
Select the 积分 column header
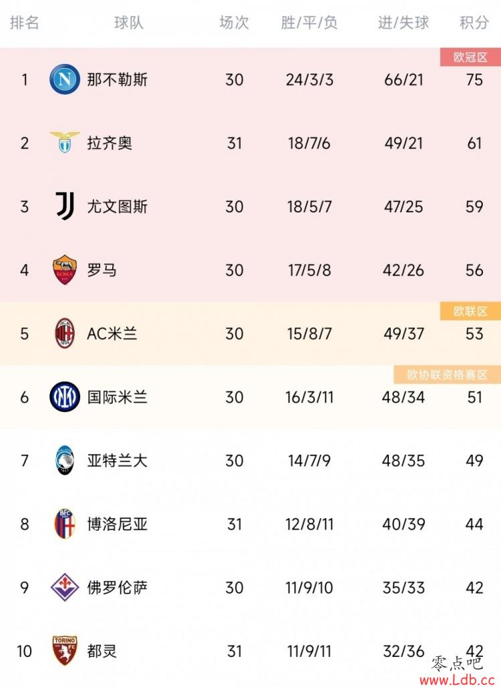[x=474, y=22]
